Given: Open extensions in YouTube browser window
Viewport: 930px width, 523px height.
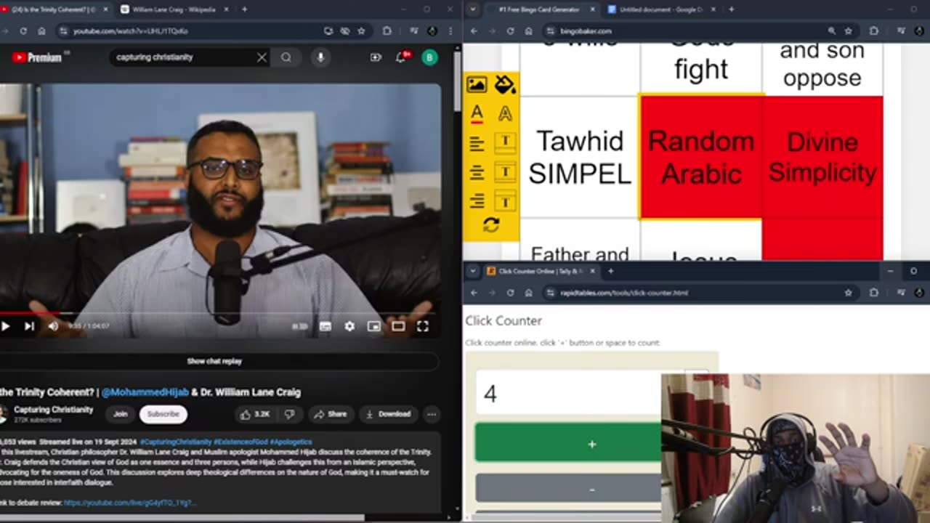Looking at the screenshot, I should 387,31.
